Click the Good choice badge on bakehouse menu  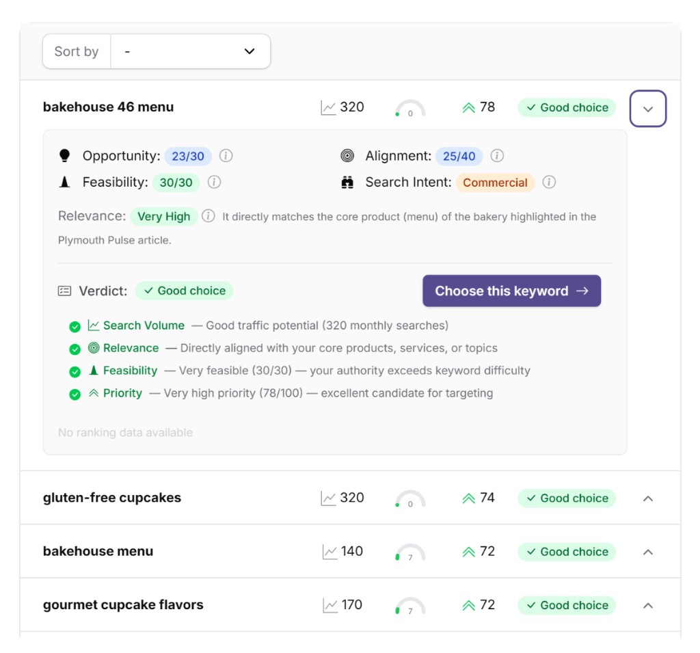[x=566, y=551]
